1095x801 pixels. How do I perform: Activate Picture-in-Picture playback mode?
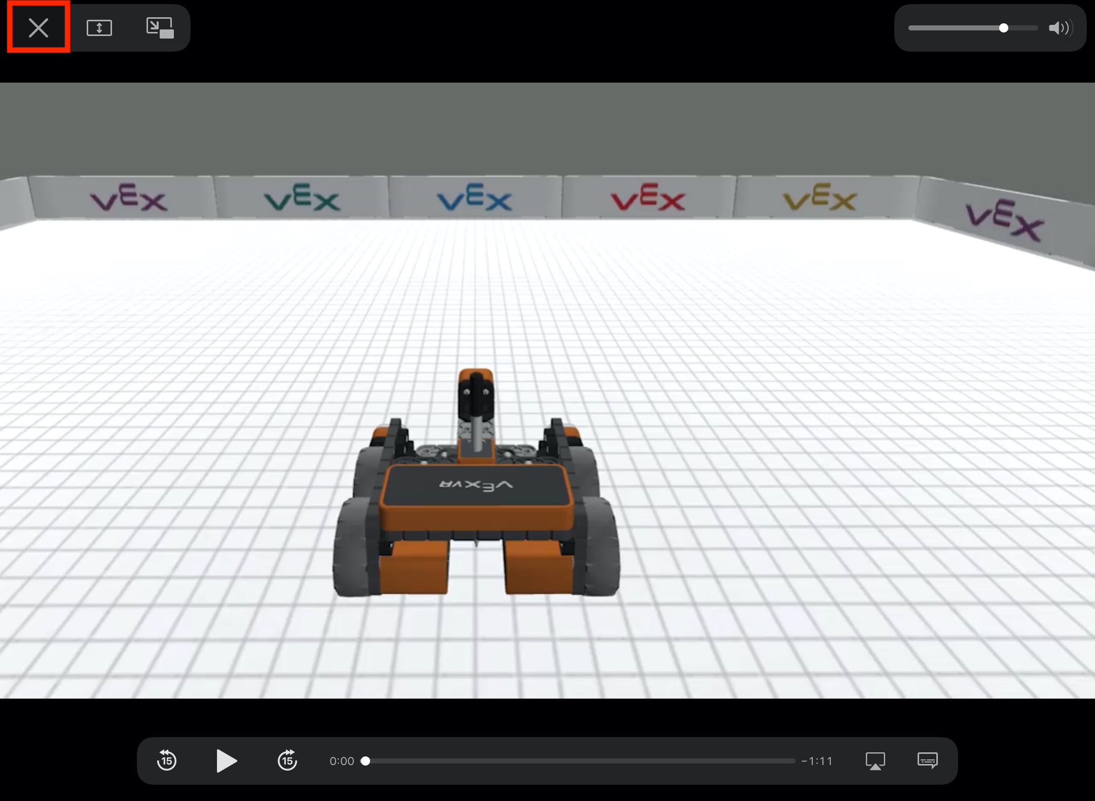(x=160, y=27)
